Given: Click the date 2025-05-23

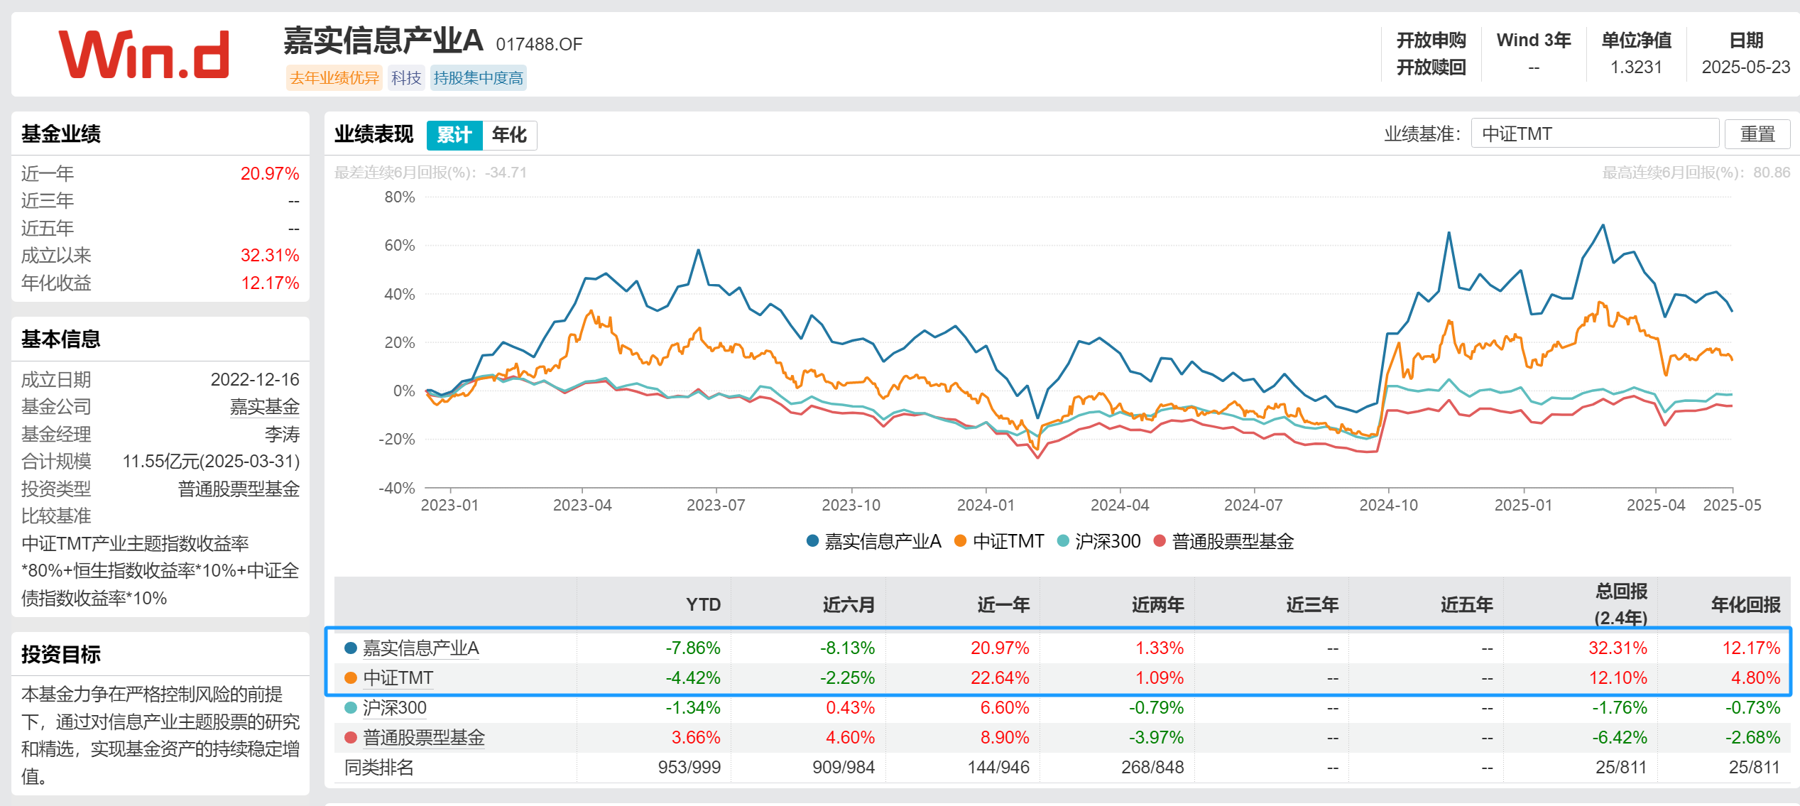Looking at the screenshot, I should (1746, 67).
